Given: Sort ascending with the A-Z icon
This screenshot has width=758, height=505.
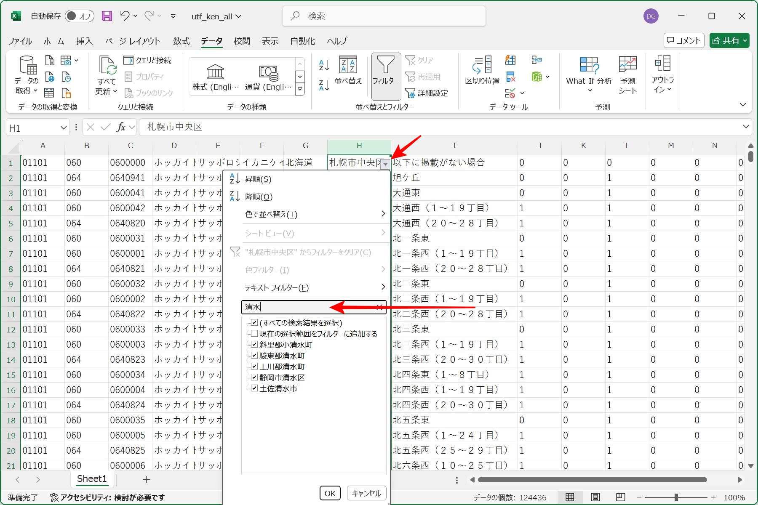Looking at the screenshot, I should (x=324, y=65).
